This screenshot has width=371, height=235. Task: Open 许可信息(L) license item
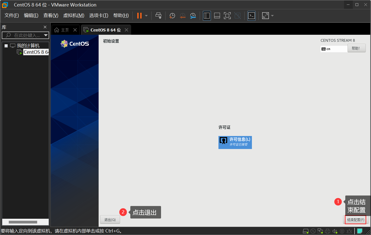[235, 142]
